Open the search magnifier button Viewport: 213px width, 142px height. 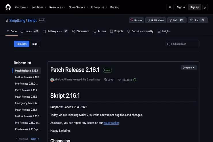(x=170, y=7)
